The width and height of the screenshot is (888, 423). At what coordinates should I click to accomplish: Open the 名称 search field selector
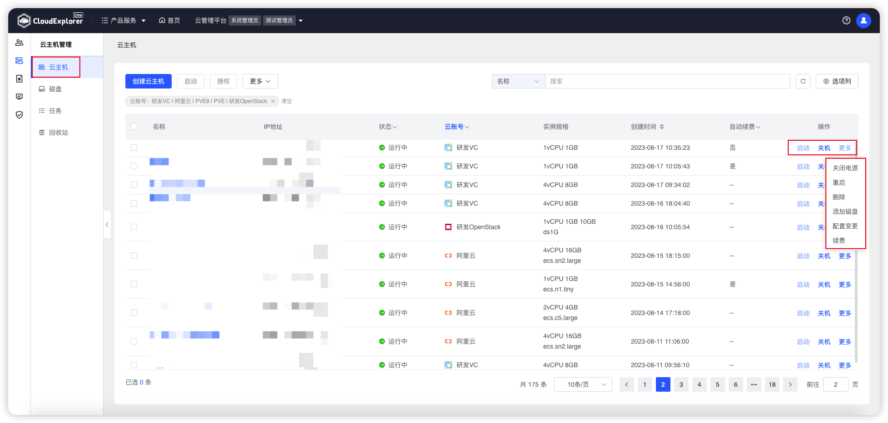(518, 81)
